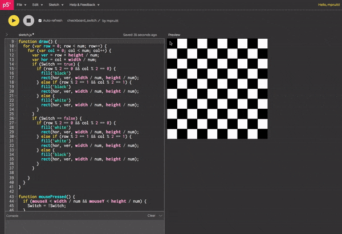342x234 pixels.
Task: Click the 'Saved: 35 seconds ago' status text
Action: point(140,35)
